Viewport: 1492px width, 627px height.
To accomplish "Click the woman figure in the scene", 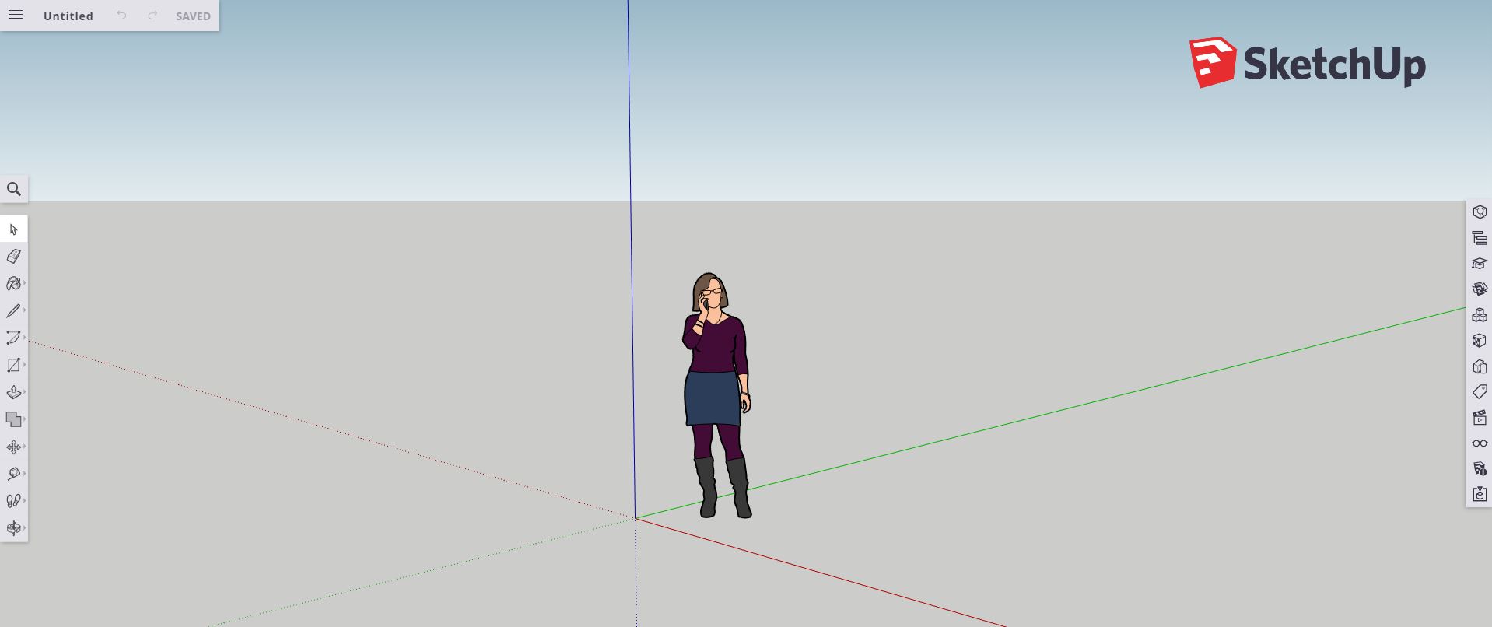I will click(716, 395).
